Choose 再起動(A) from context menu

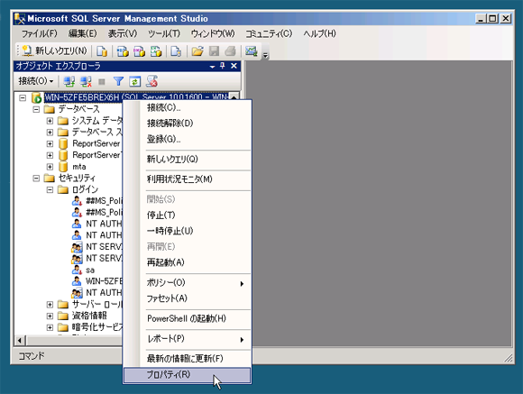188,262
